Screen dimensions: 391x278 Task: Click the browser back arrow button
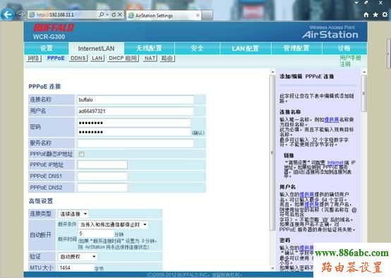pyautogui.click(x=7, y=14)
